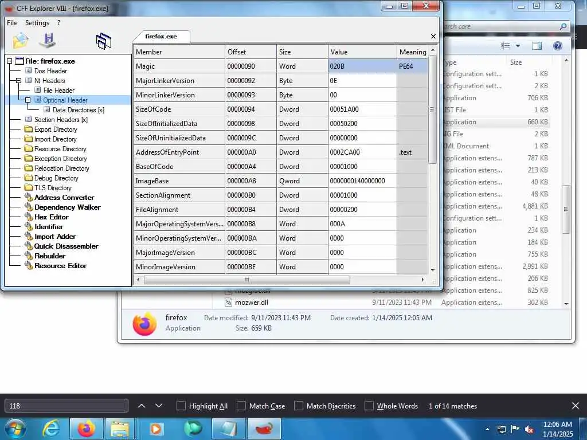
Task: Select the firefox.exe tab
Action: (161, 36)
